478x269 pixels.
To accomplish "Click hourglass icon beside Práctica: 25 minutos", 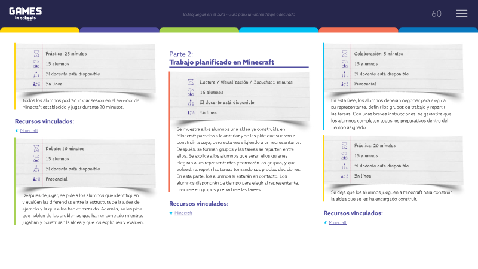I will tap(36, 54).
